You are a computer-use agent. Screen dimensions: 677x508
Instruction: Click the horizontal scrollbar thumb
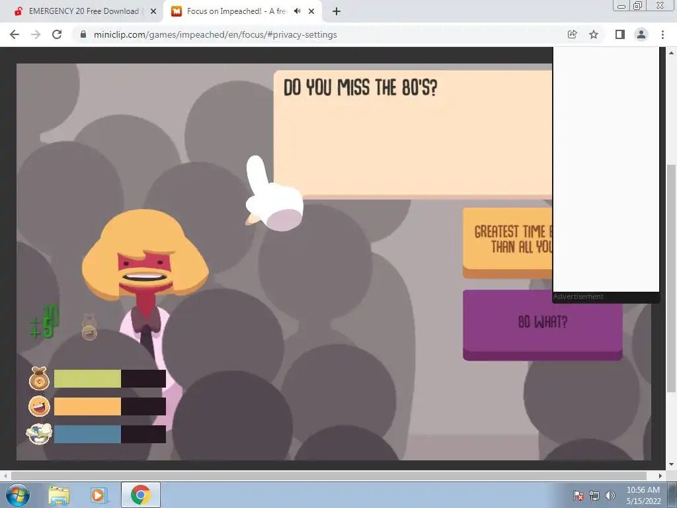pyautogui.click(x=328, y=476)
